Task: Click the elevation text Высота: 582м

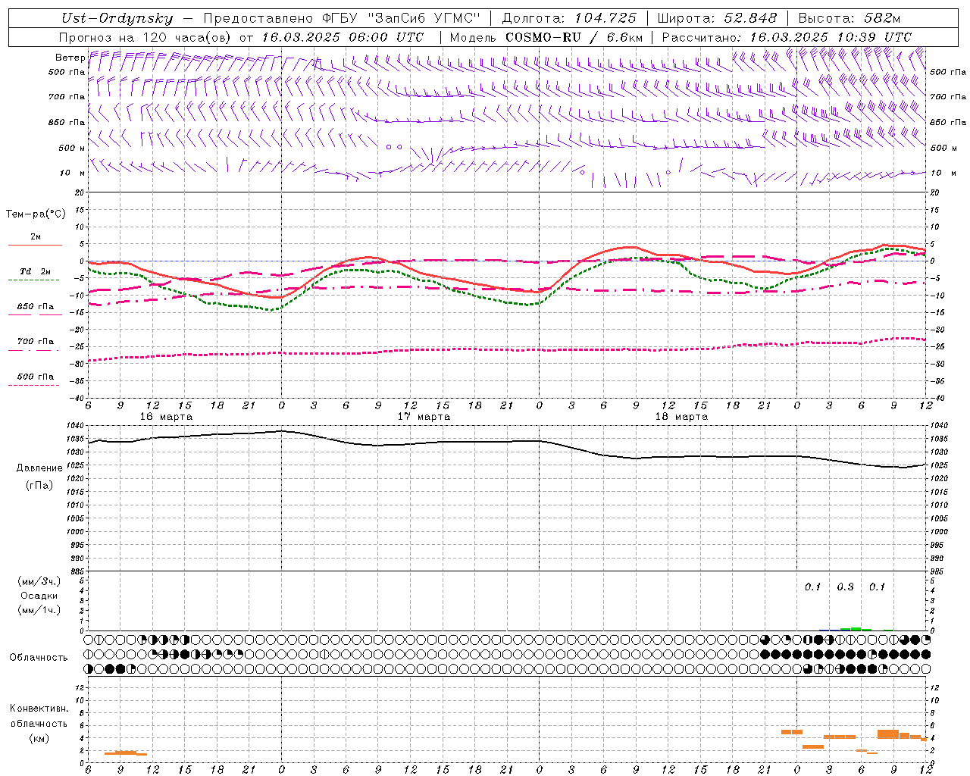Action: (850, 19)
